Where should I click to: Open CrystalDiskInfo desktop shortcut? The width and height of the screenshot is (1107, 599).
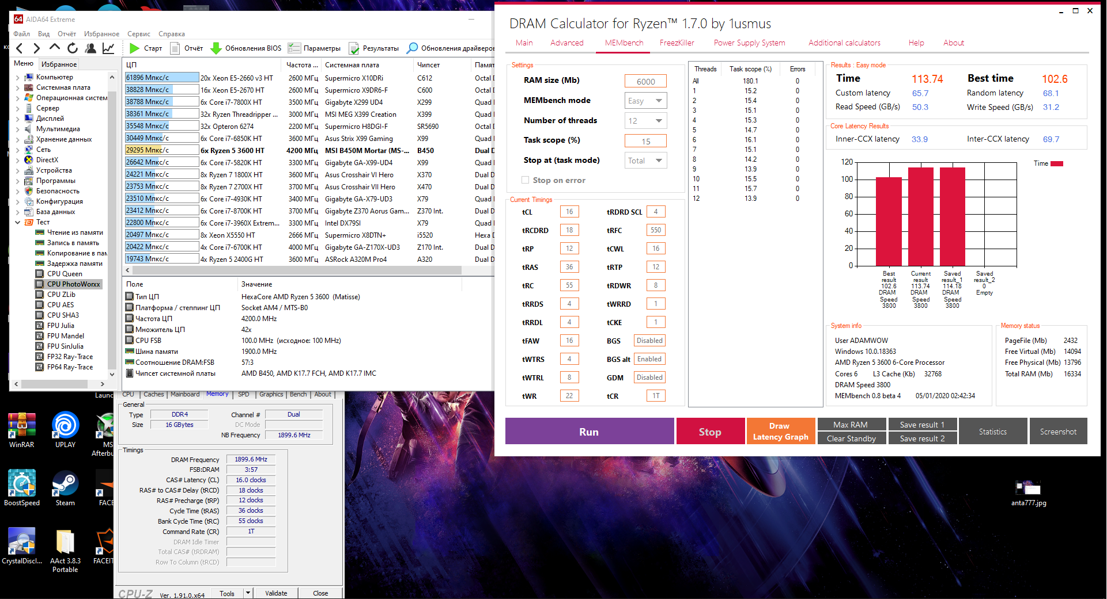point(22,546)
